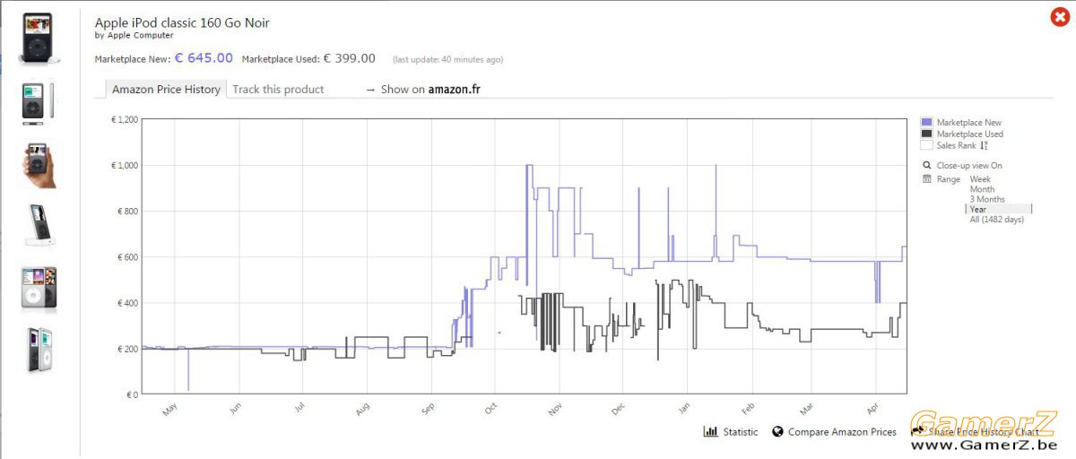Select the two iPods thumbnail

point(38,350)
